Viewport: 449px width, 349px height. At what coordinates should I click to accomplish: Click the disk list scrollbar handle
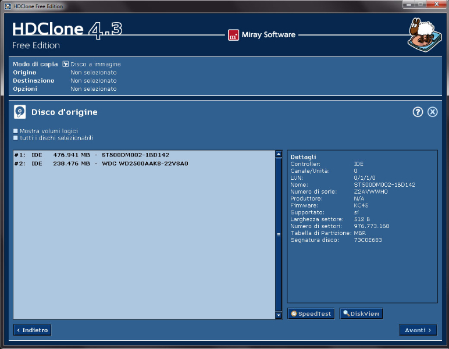(279, 234)
